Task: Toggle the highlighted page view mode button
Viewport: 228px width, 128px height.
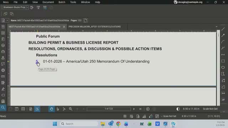Action: pos(37,109)
